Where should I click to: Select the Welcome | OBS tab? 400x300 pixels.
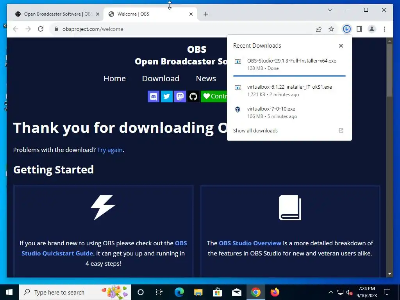click(150, 14)
